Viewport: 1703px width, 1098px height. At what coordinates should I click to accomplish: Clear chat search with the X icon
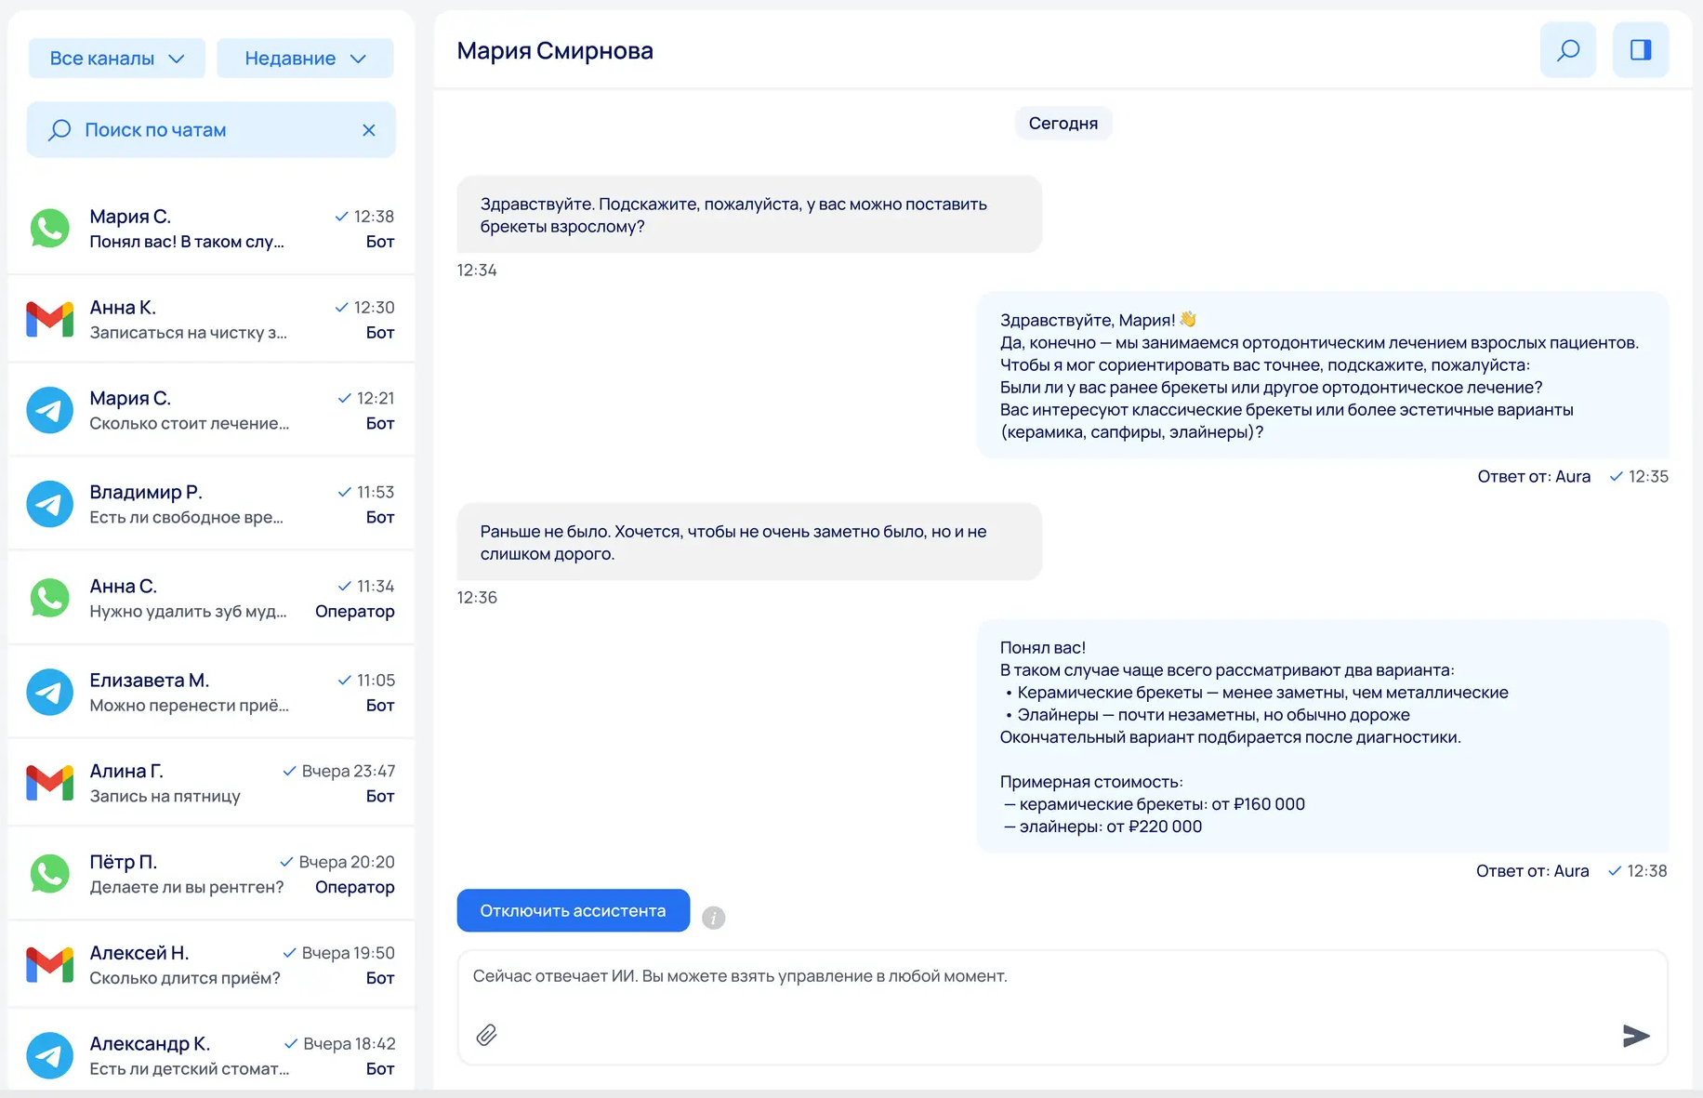pyautogui.click(x=369, y=130)
